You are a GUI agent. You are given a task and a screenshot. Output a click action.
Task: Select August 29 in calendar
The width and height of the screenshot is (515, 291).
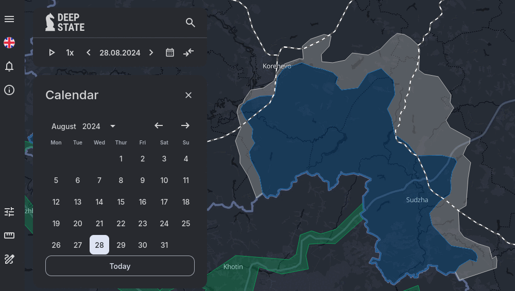pos(121,245)
